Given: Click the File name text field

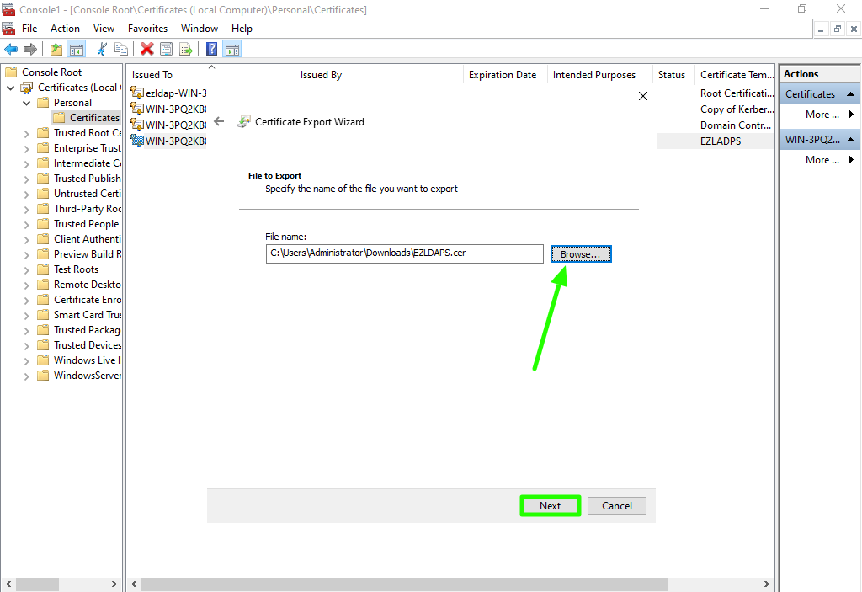Looking at the screenshot, I should (404, 253).
